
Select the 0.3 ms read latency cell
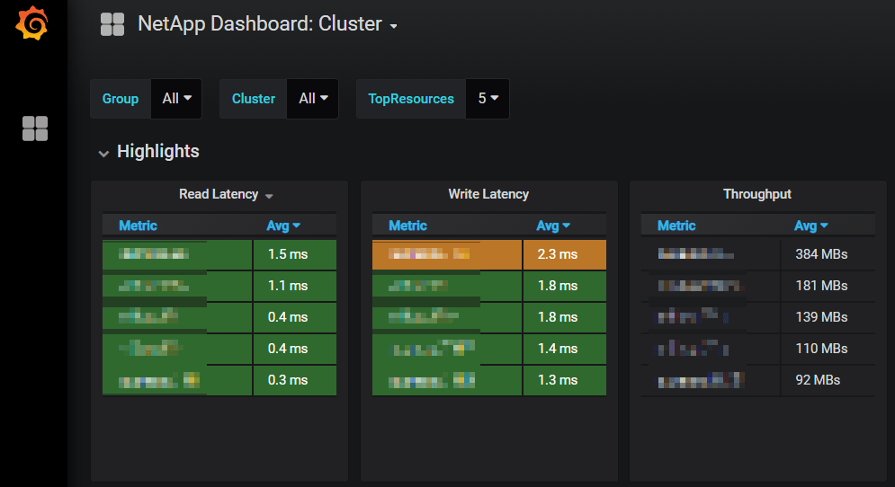pos(294,380)
